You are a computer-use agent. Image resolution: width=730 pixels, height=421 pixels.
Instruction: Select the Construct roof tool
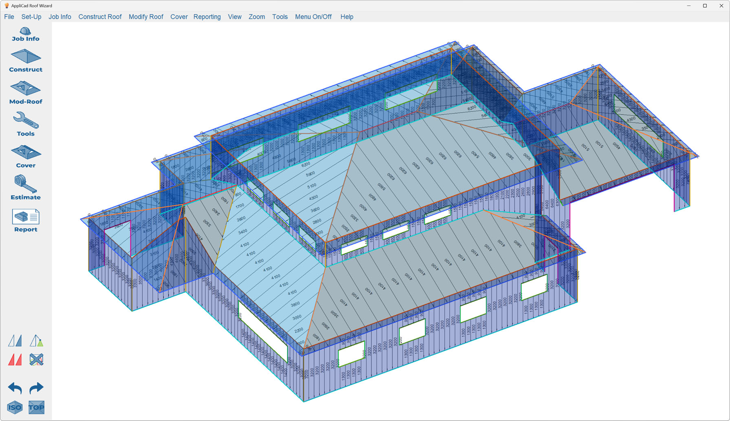[x=25, y=60]
